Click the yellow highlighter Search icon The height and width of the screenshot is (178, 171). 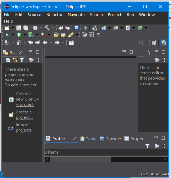[x=71, y=35]
